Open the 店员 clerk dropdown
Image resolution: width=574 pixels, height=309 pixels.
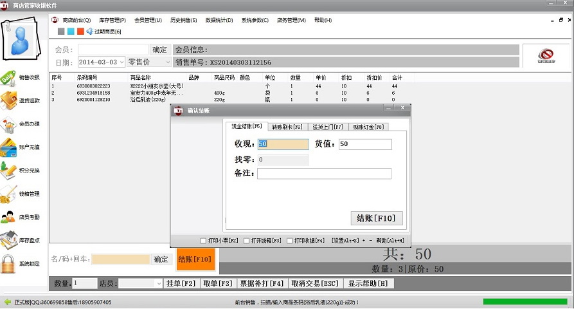159,284
